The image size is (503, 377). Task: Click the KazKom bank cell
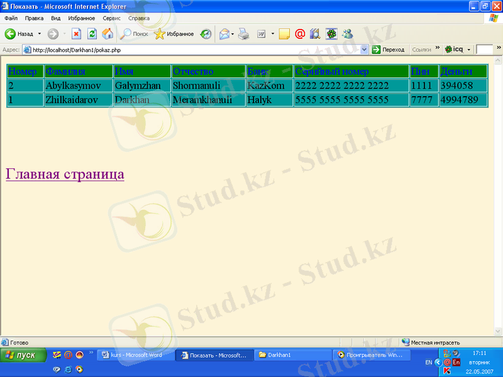(x=270, y=85)
